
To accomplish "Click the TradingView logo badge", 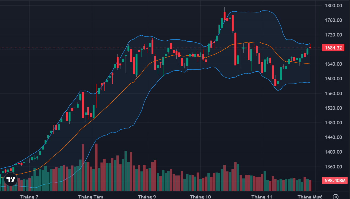I will 11,180.
